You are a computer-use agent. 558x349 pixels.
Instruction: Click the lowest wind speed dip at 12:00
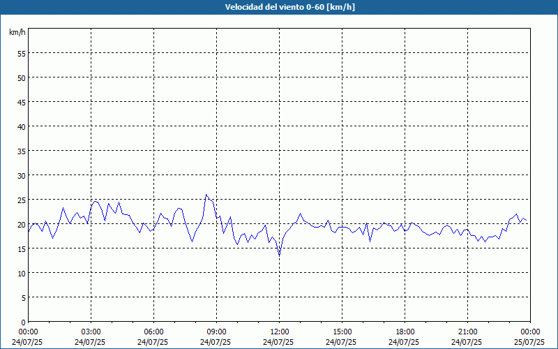pos(279,255)
